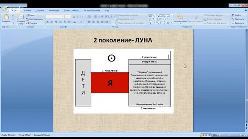Open the Направление текста menu
This screenshot has height=139, width=248.
127,15
